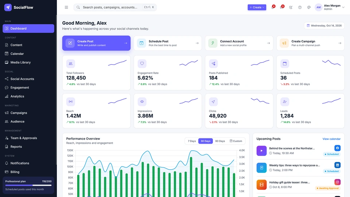Click the SocialFlow paper-plane logo
The image size is (350, 197).
click(8, 7)
